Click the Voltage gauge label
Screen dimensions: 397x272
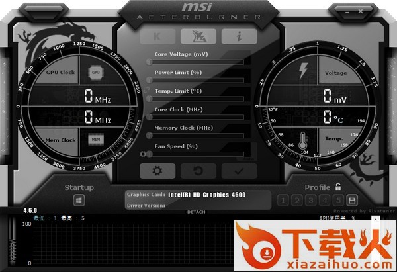tap(335, 73)
